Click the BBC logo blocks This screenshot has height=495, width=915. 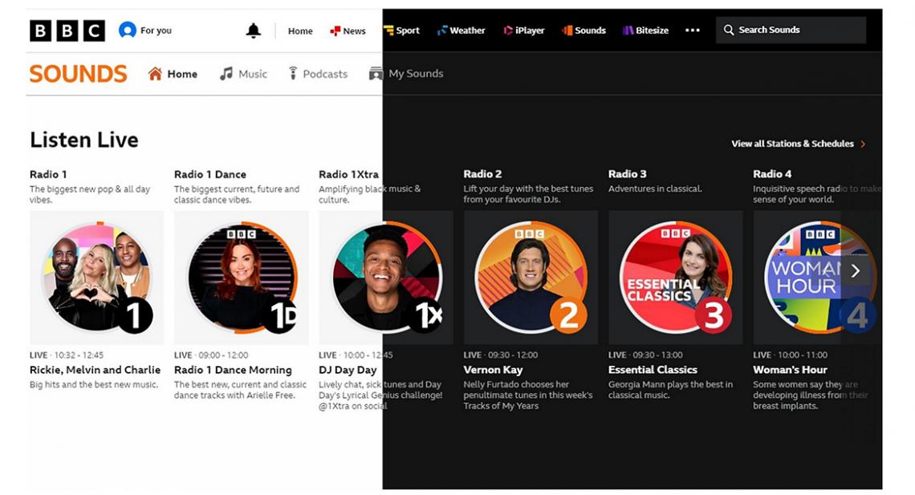[67, 30]
